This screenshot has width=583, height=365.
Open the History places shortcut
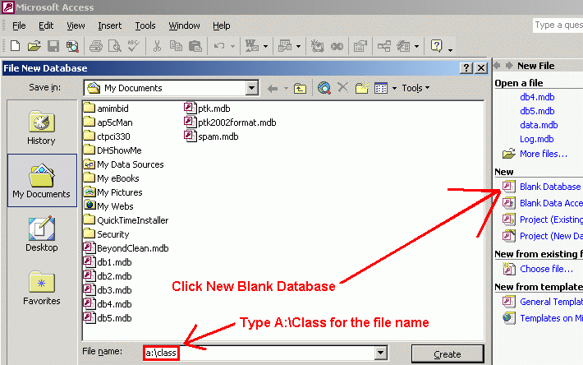41,127
